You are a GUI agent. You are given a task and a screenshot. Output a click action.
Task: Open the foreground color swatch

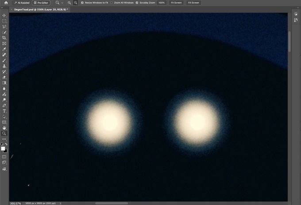coord(3,149)
